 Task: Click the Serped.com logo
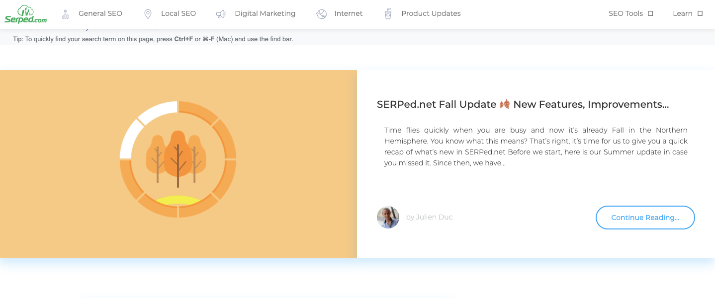(x=25, y=14)
